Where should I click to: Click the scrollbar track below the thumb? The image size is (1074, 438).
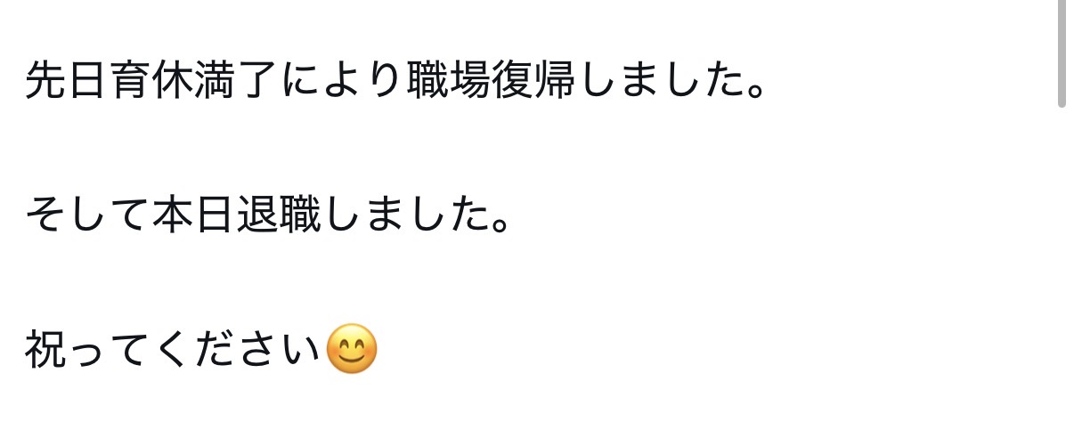click(x=1062, y=272)
